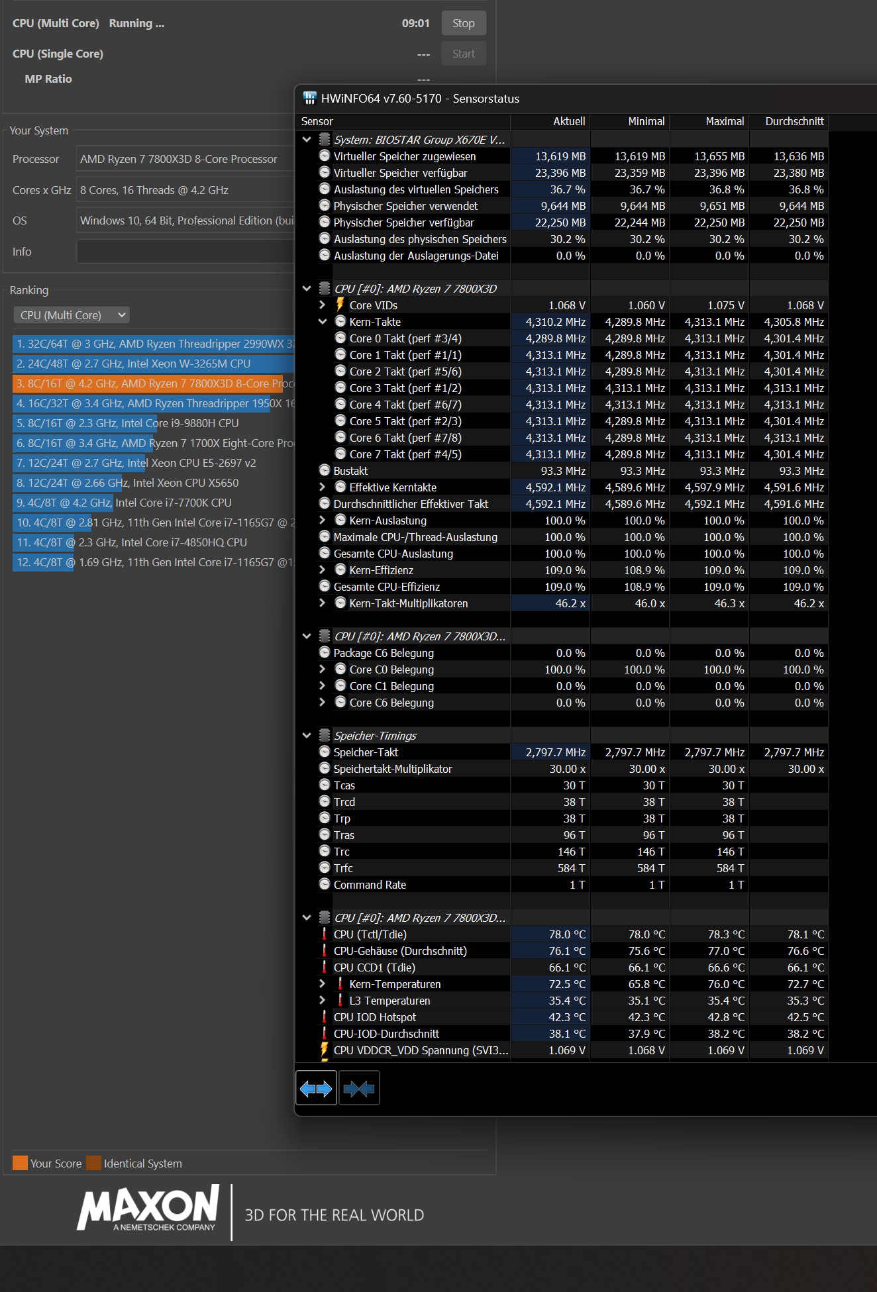Expand the Kern-Auslastung row
The image size is (877, 1292).
[323, 520]
